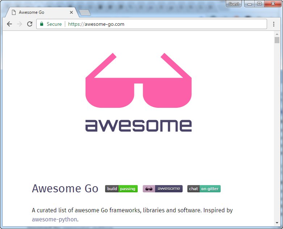This screenshot has width=283, height=229.
Task: Open a new tab with the blank tab button
Action: point(85,12)
